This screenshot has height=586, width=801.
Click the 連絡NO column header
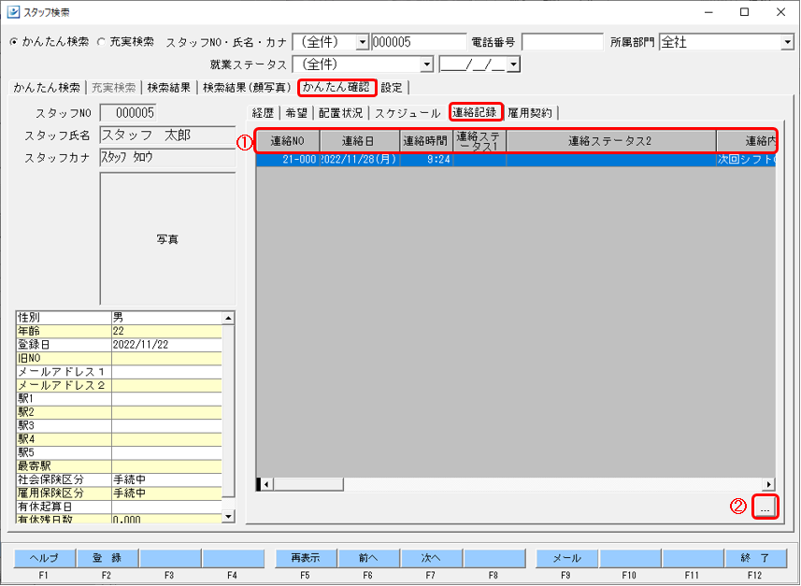click(x=288, y=141)
